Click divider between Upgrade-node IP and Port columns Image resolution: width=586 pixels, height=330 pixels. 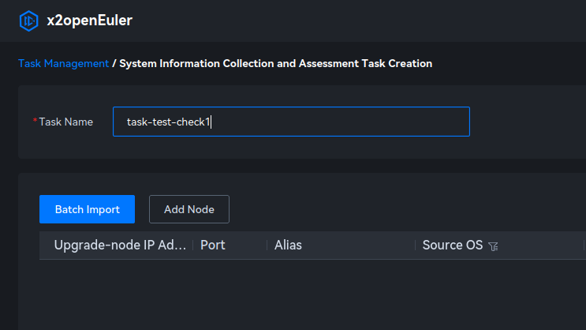coord(192,246)
